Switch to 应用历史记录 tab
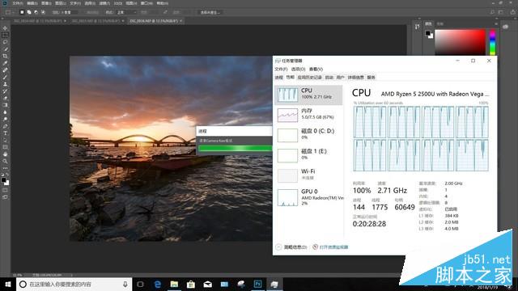Screen dimensions: 518x291 (309, 78)
